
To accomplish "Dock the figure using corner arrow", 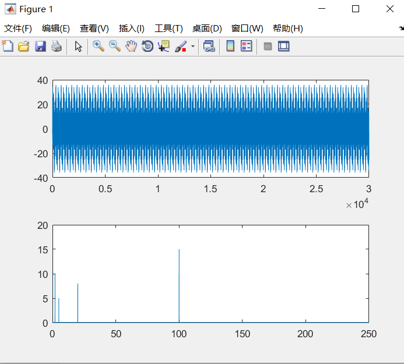I will tap(401, 28).
